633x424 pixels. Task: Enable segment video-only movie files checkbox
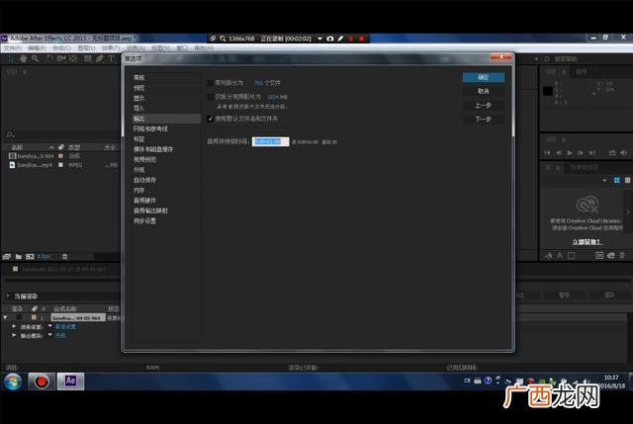(211, 97)
